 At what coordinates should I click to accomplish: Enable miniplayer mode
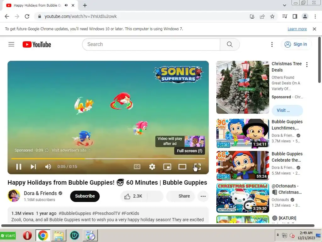[x=167, y=167]
